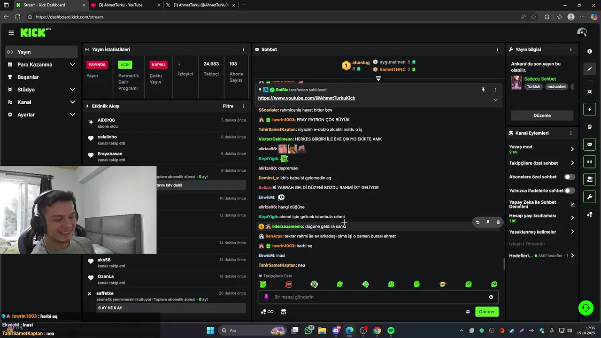Image resolution: width=601 pixels, height=338 pixels.
Task: Click the message input field
Action: tap(378, 297)
